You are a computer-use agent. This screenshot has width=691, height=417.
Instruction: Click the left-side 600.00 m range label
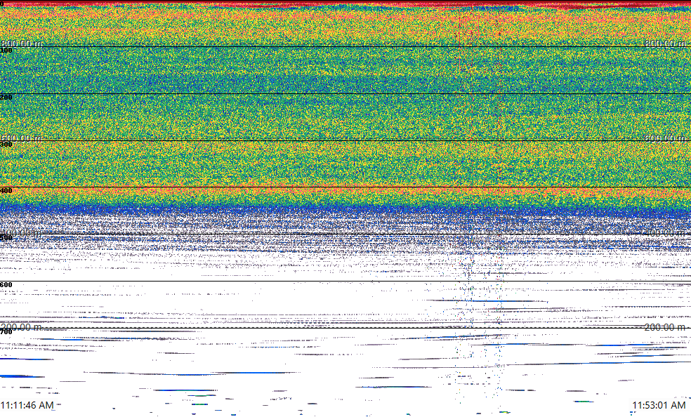21,138
